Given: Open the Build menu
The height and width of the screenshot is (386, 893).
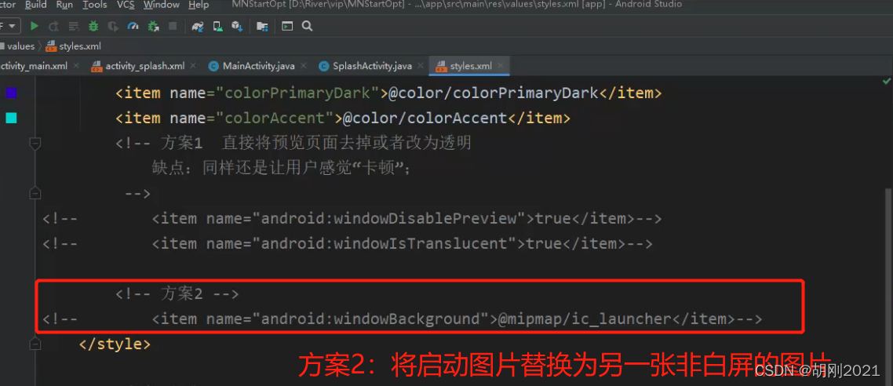Looking at the screenshot, I should pos(36,5).
